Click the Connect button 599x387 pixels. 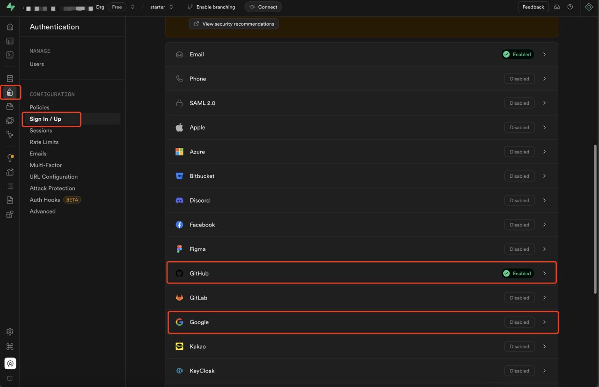click(263, 7)
